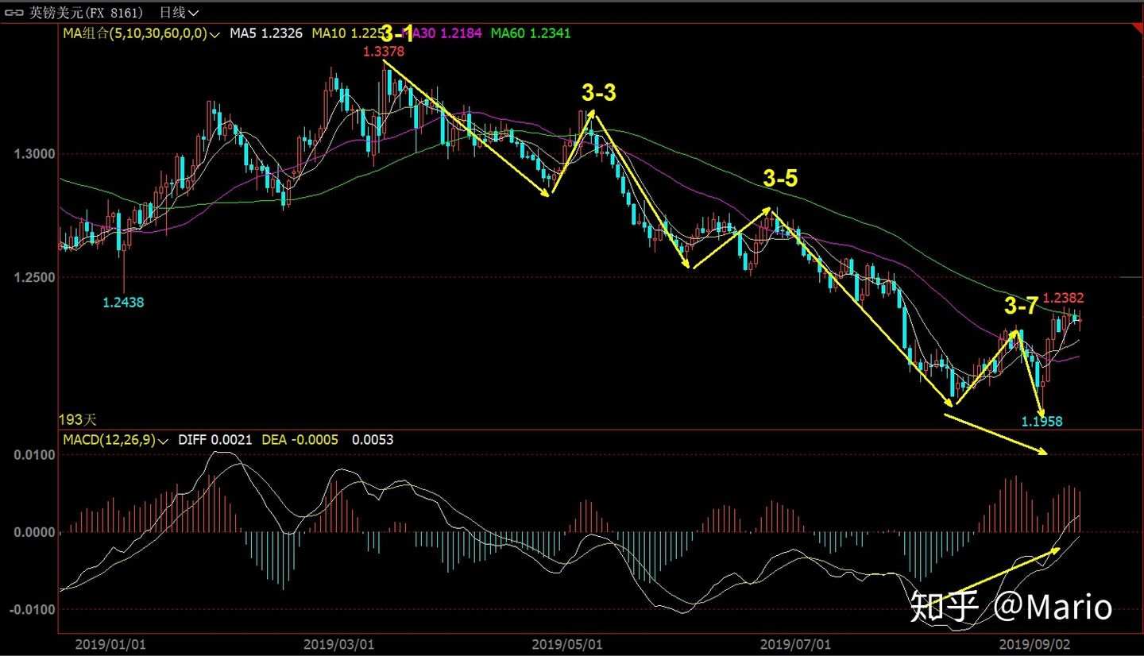Click the MA5 1.2326 legend label
The image size is (1144, 656).
[266, 33]
